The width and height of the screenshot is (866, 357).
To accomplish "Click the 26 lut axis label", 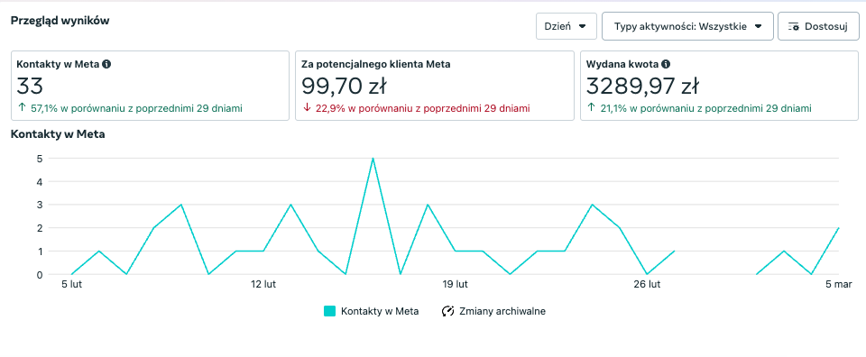I will [x=648, y=285].
